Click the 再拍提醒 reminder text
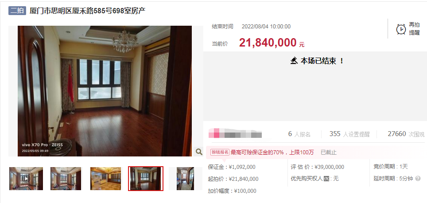Screen dimensions: 427x203 point(414,29)
